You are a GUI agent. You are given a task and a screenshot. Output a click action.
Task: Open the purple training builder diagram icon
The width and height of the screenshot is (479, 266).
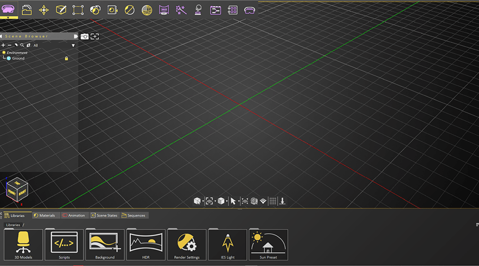pos(216,11)
